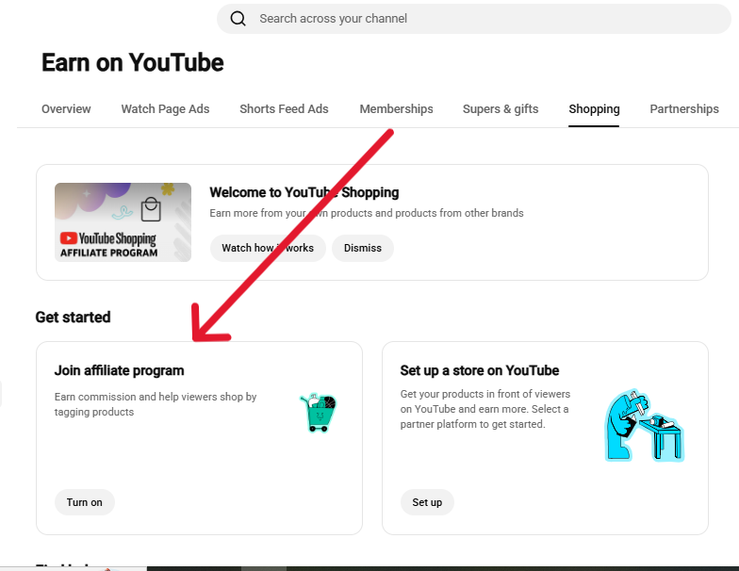The image size is (739, 571).
Task: Click the Join affiliate program heading
Action: click(x=119, y=371)
